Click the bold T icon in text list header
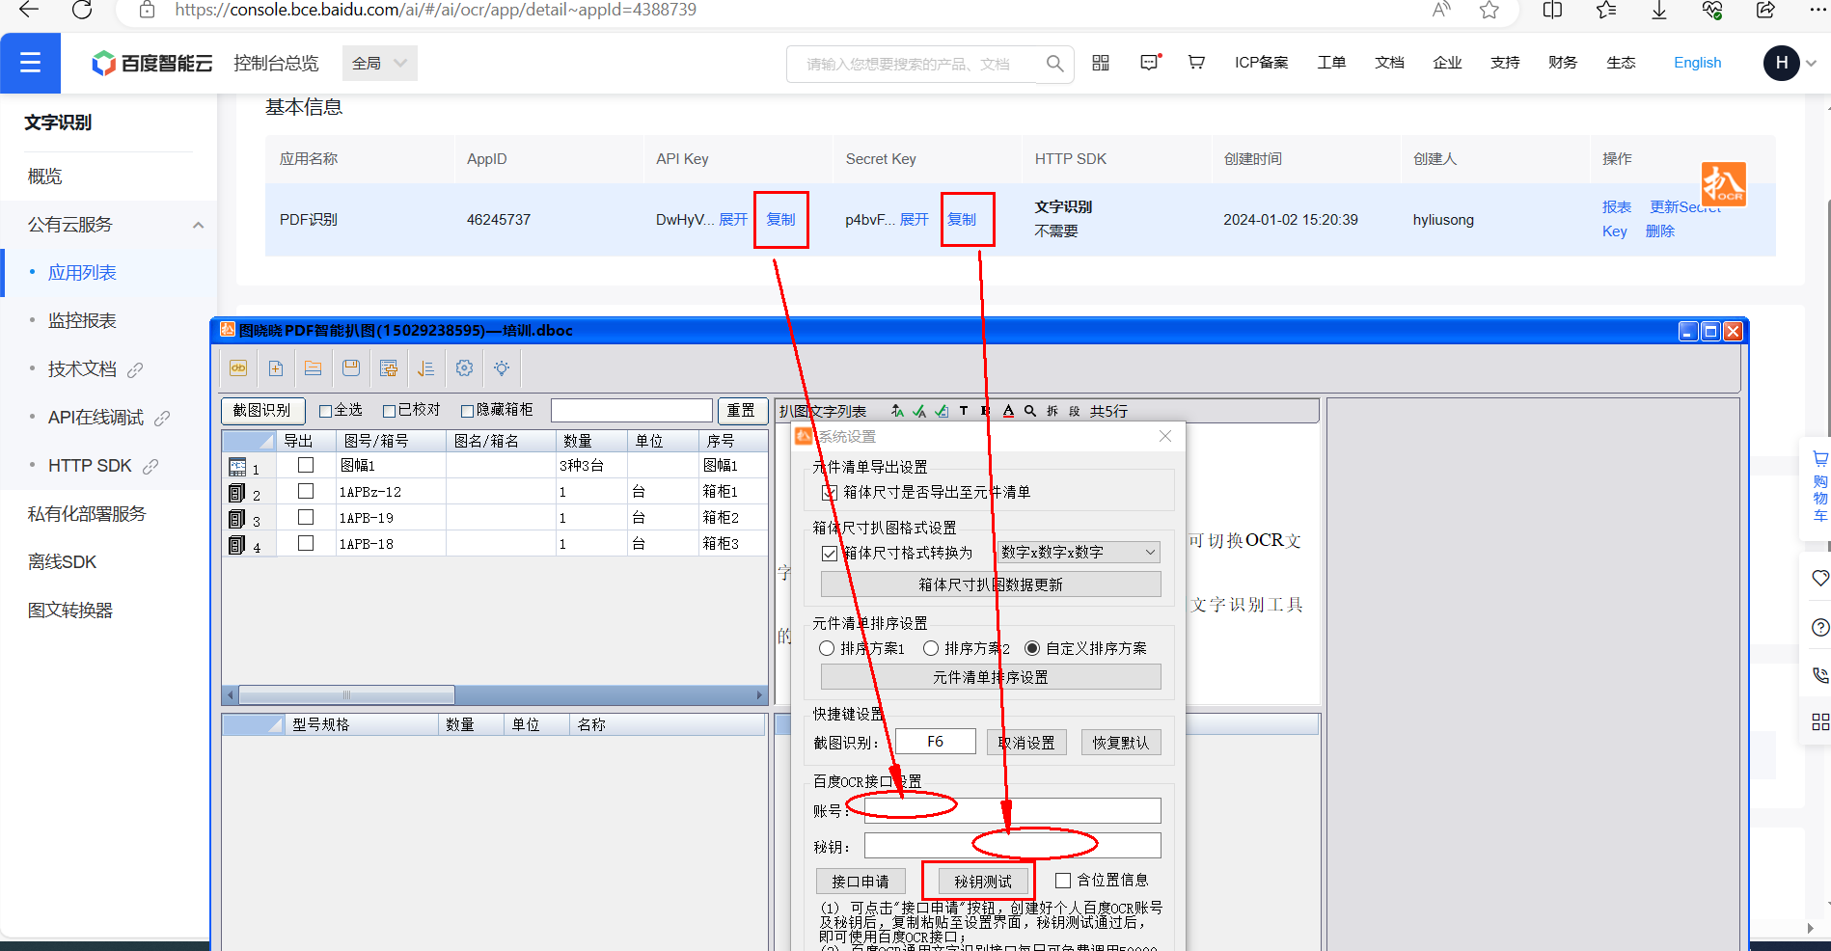Viewport: 1831px width, 951px height. (964, 411)
